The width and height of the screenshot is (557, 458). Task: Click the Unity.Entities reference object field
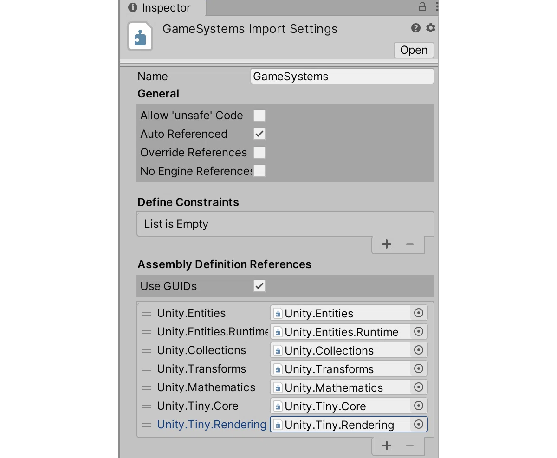click(x=349, y=313)
